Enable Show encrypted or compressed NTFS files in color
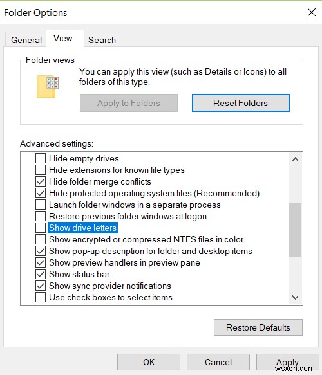322x375 pixels. pos(41,239)
